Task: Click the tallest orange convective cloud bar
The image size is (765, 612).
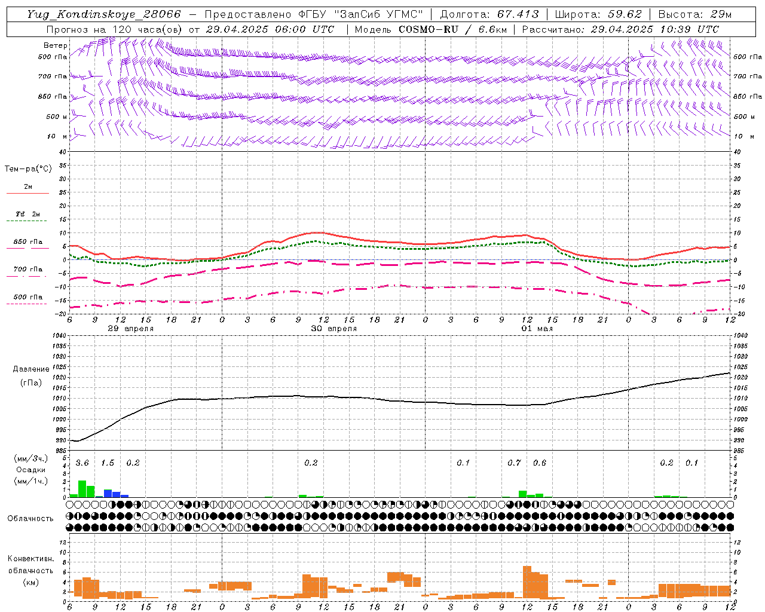Action: pos(527,582)
